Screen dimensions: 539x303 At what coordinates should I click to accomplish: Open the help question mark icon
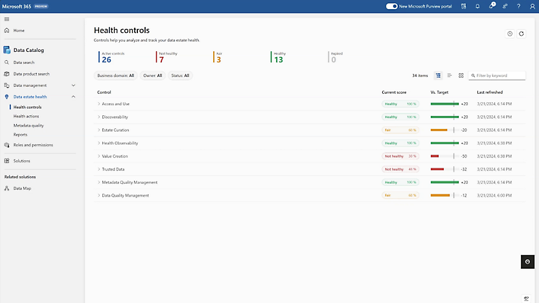coord(519,6)
